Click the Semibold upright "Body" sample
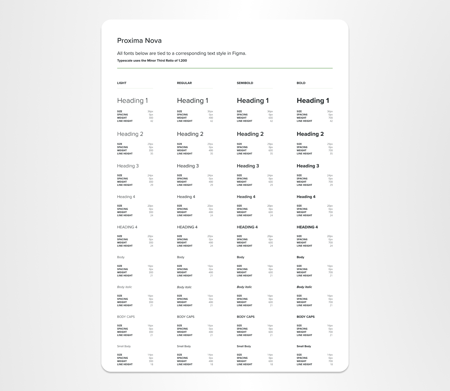 pyautogui.click(x=240, y=257)
